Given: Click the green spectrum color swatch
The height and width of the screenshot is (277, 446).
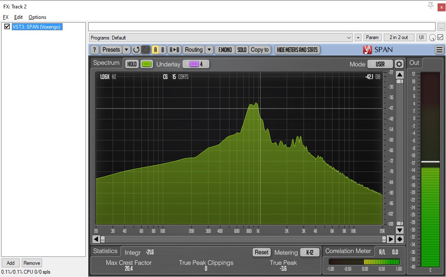Looking at the screenshot, I should (146, 64).
